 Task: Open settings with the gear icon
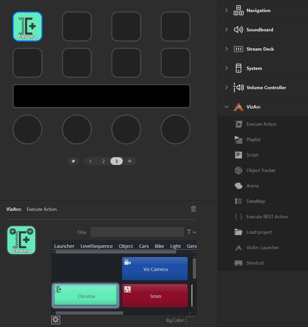tap(56, 320)
